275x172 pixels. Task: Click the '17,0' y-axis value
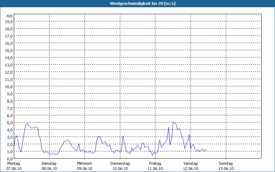[x=9, y=36]
